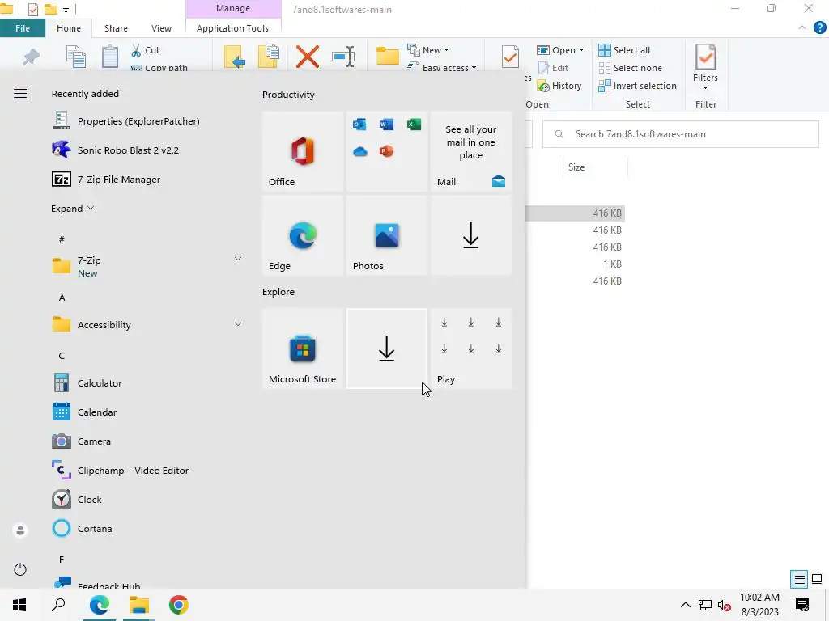Open the user account icon in Start
The height and width of the screenshot is (621, 829).
[x=20, y=530]
